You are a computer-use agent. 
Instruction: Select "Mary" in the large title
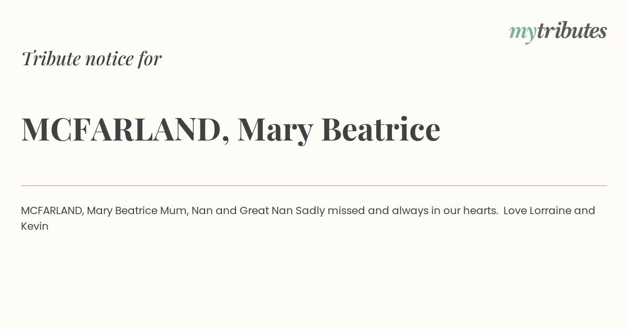pyautogui.click(x=275, y=131)
